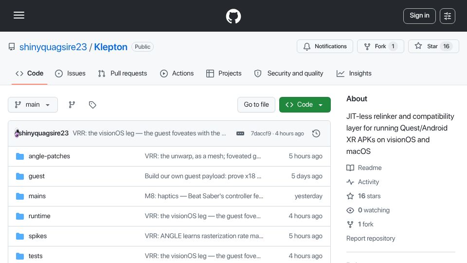Expand the green Code clone dropdown
467x263 pixels.
pos(305,105)
